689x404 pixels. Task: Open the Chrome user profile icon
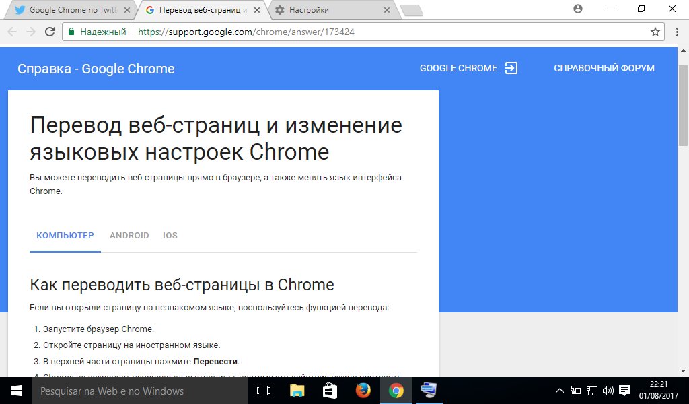pos(578,9)
